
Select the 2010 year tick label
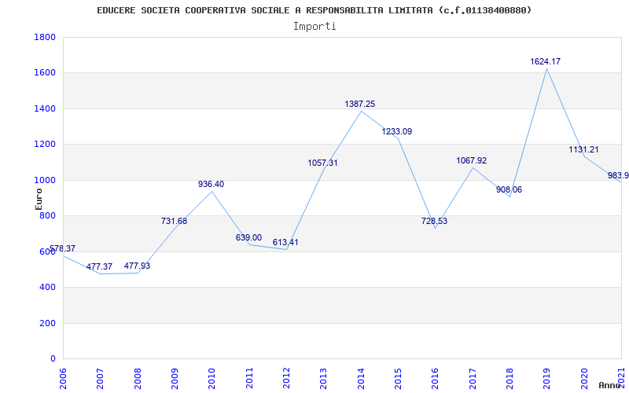(212, 379)
